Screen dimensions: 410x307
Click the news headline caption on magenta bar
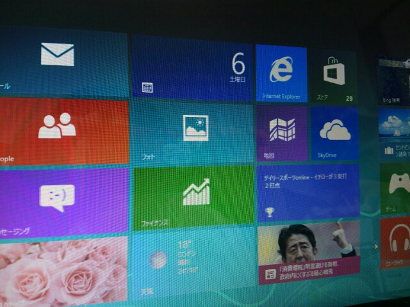click(x=309, y=271)
